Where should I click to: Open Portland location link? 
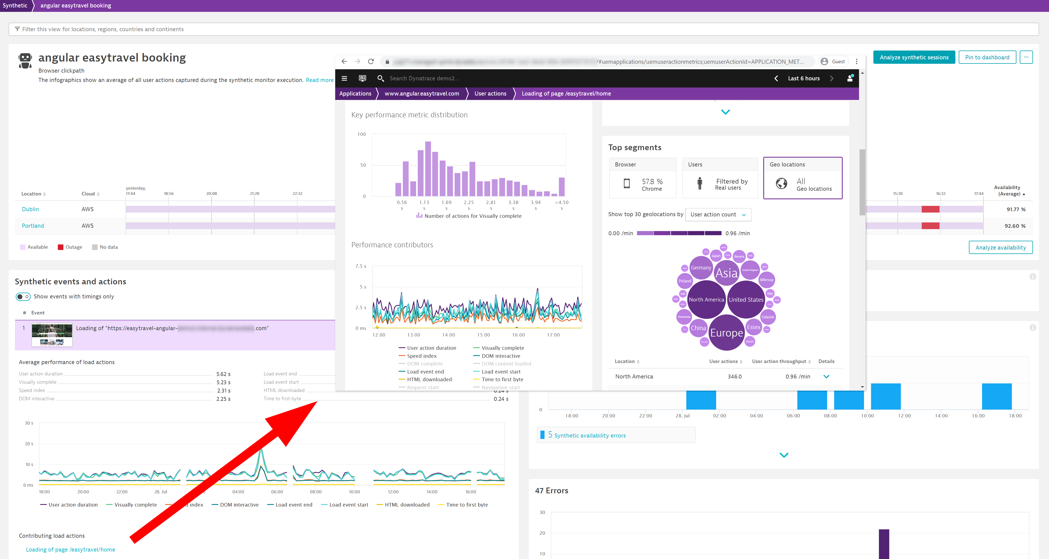point(33,226)
